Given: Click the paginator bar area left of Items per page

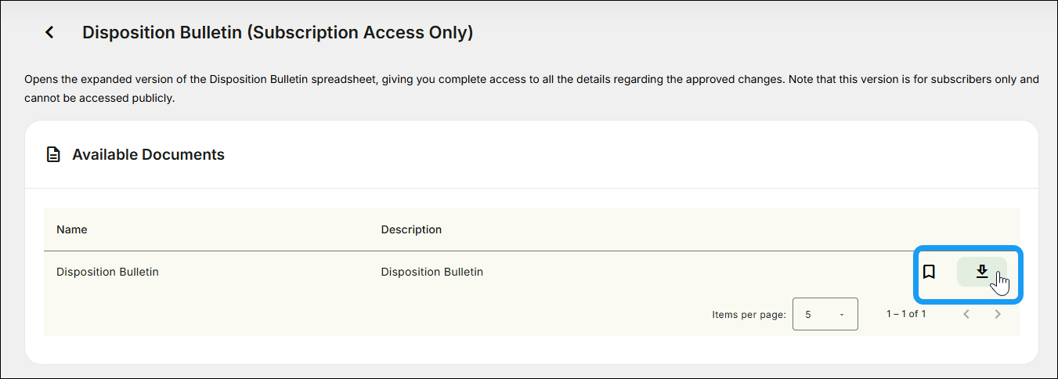Looking at the screenshot, I should pyautogui.click(x=376, y=314).
